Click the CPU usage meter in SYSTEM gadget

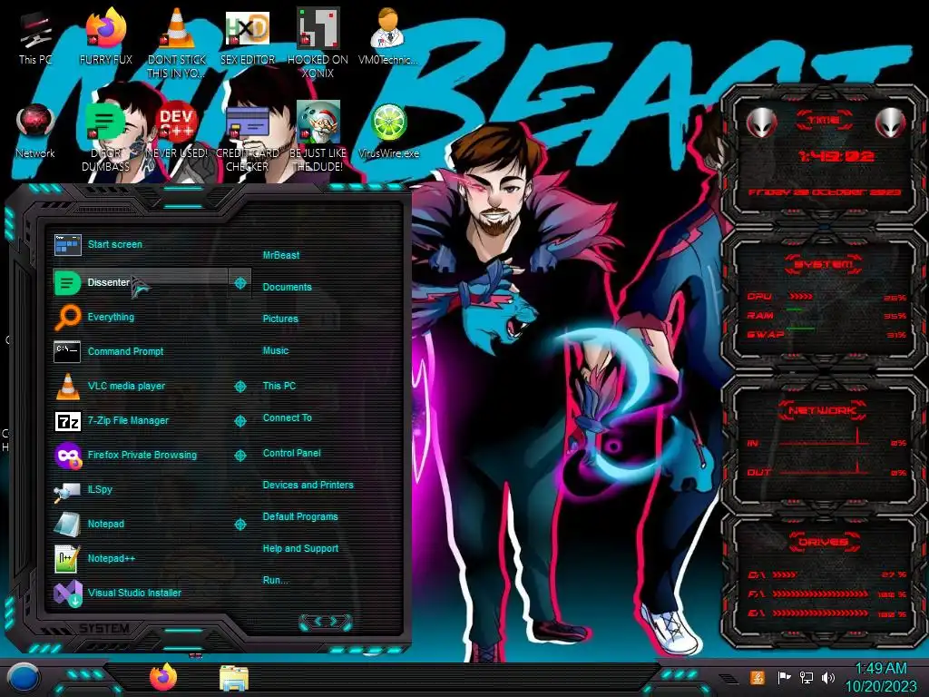tap(826, 297)
